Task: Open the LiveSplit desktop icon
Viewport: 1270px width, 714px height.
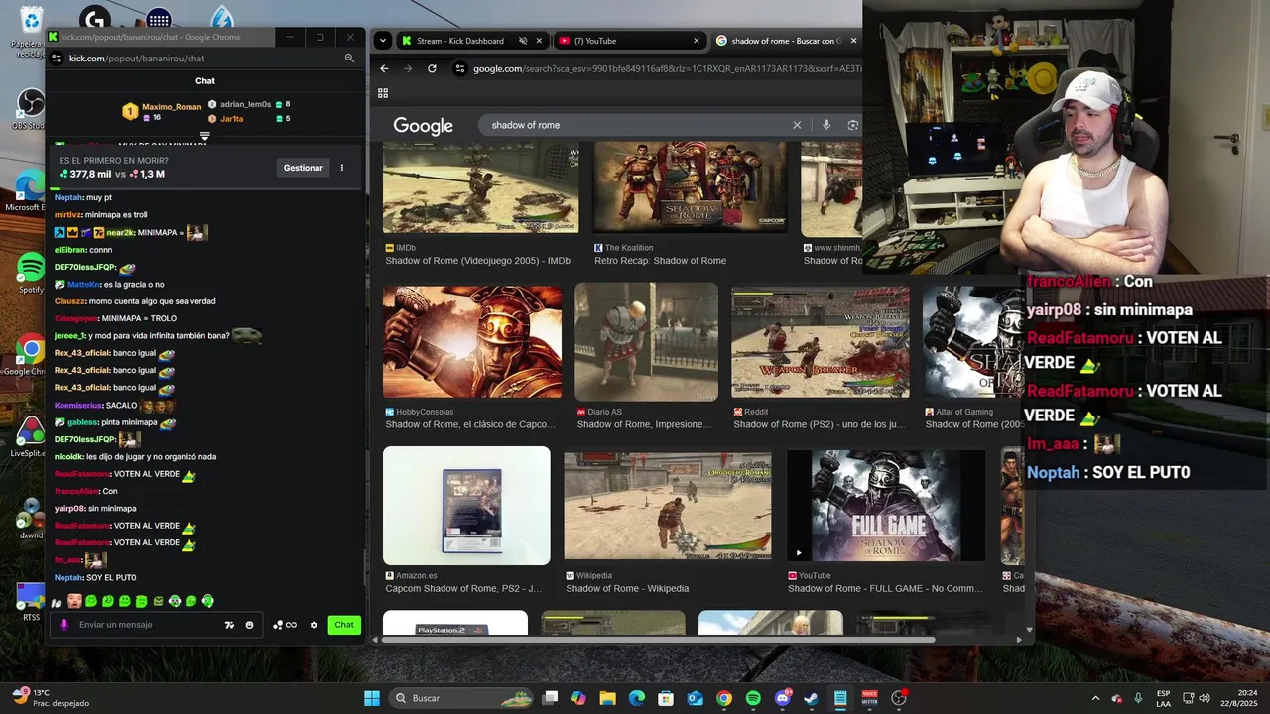Action: click(x=31, y=436)
